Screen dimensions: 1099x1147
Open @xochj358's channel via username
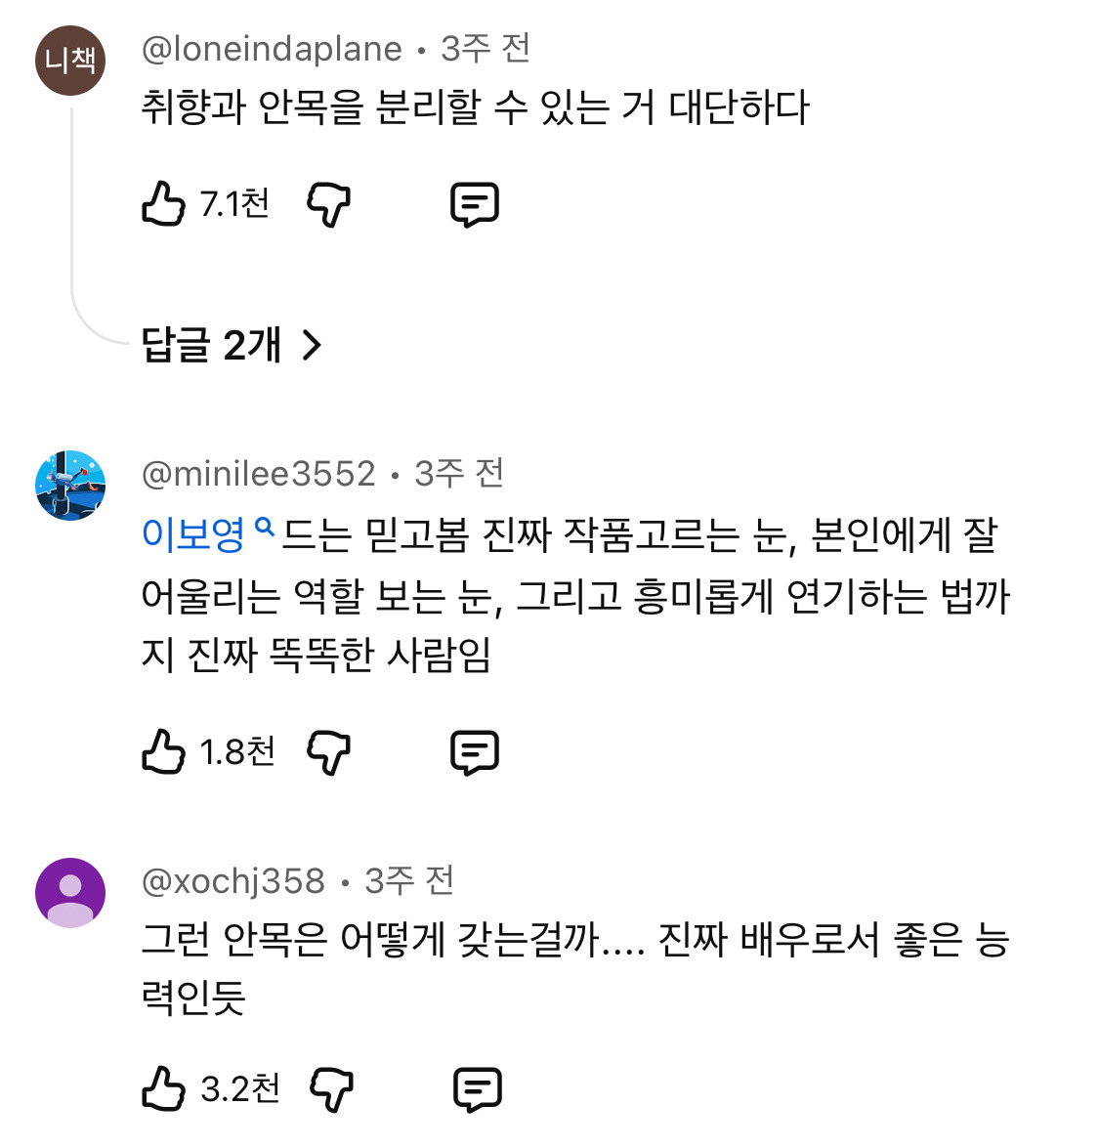232,881
